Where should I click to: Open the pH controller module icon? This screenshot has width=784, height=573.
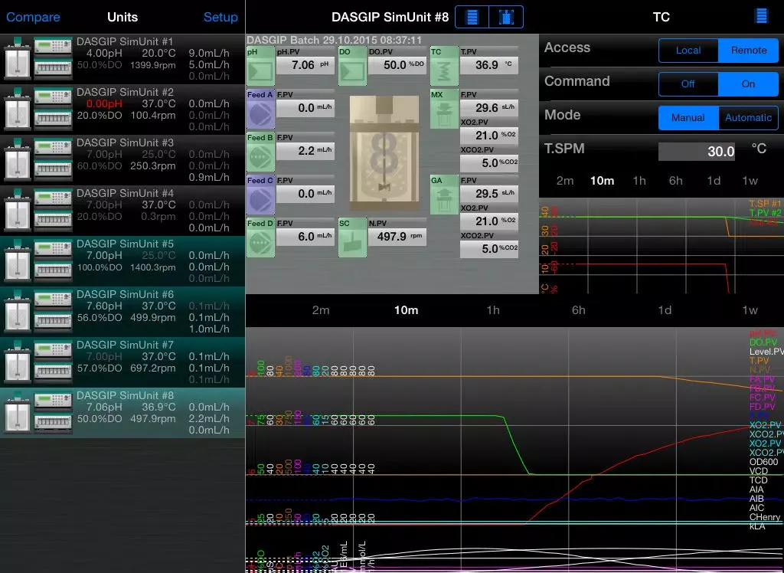click(x=260, y=66)
